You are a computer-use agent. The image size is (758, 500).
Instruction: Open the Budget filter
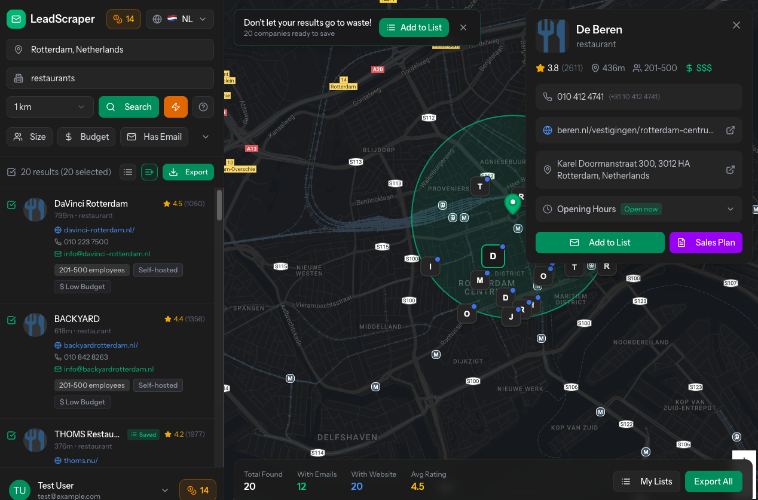pos(86,137)
